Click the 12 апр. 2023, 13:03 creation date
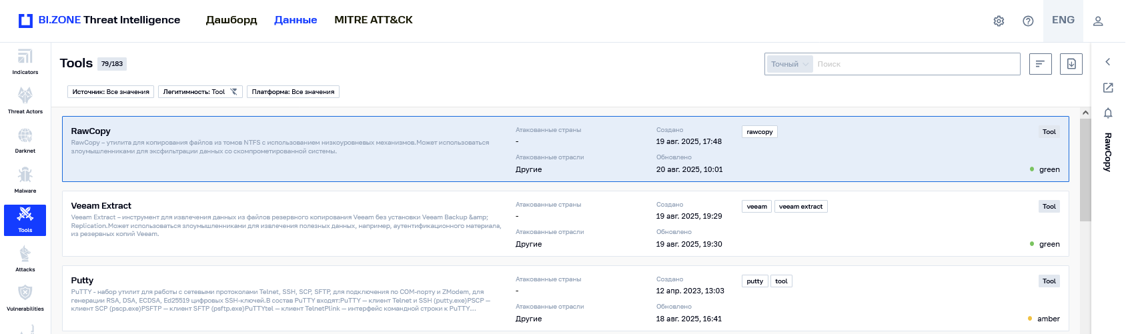 (x=690, y=291)
